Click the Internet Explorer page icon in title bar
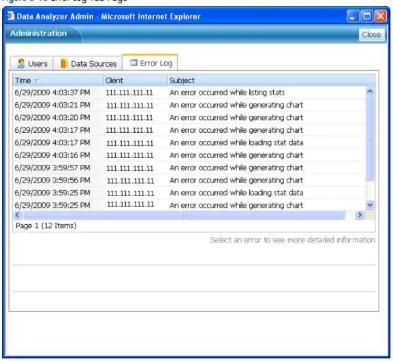 pyautogui.click(x=10, y=16)
